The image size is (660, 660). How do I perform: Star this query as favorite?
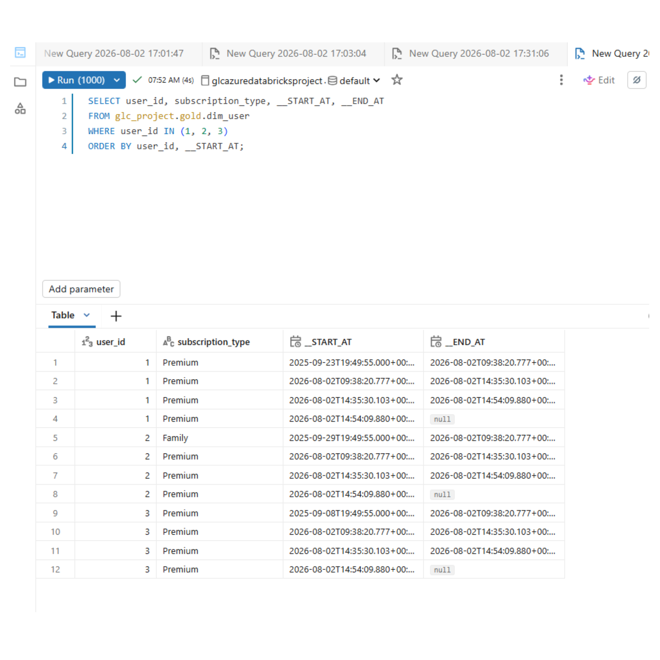(397, 80)
